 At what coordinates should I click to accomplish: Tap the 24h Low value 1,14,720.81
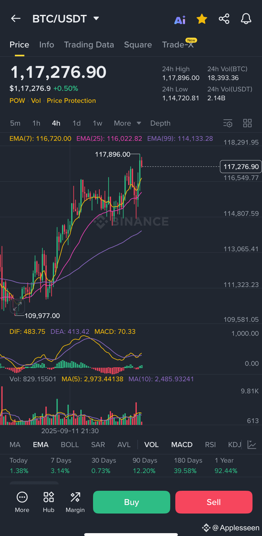tap(181, 98)
